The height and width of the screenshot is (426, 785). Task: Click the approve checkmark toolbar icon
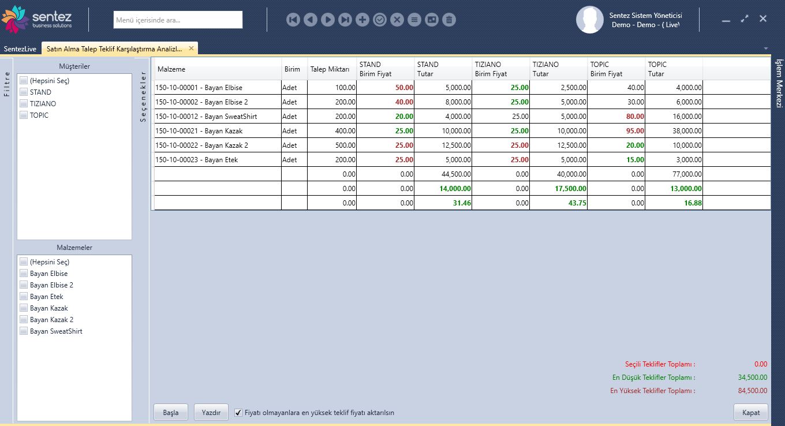pyautogui.click(x=379, y=19)
